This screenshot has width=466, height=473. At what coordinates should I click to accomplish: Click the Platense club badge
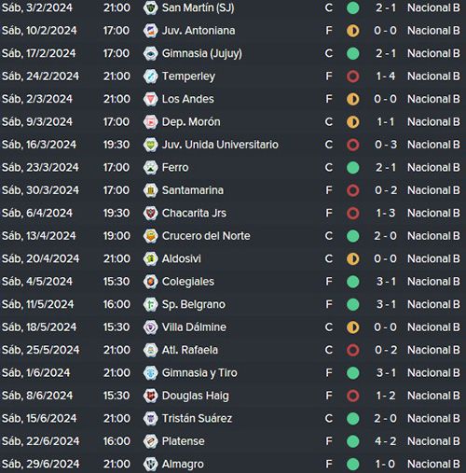pos(150,441)
